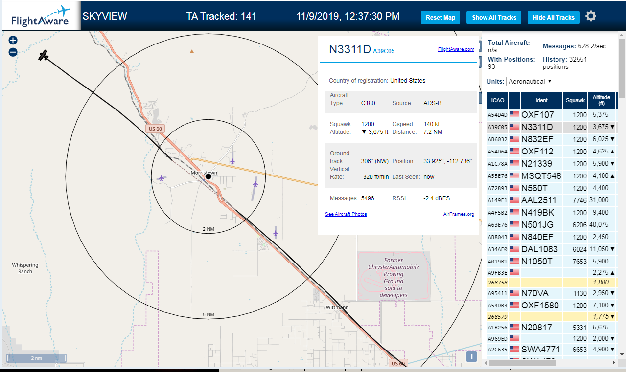Click scroll right arrow of table scrollbar
Screen dimensions: 626x372
tap(613, 363)
